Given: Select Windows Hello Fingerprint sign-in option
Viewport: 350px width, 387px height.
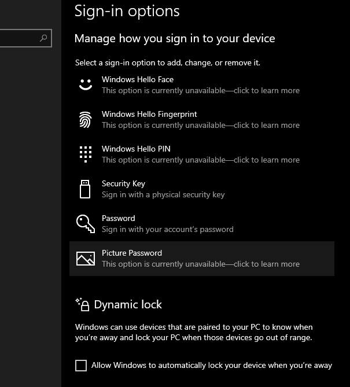Looking at the screenshot, I should click(202, 120).
